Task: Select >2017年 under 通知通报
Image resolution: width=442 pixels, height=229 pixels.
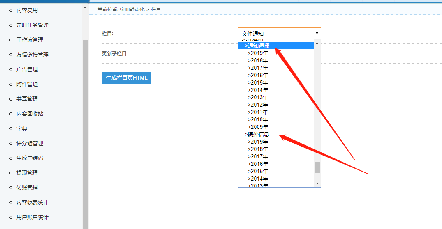Action: point(276,68)
